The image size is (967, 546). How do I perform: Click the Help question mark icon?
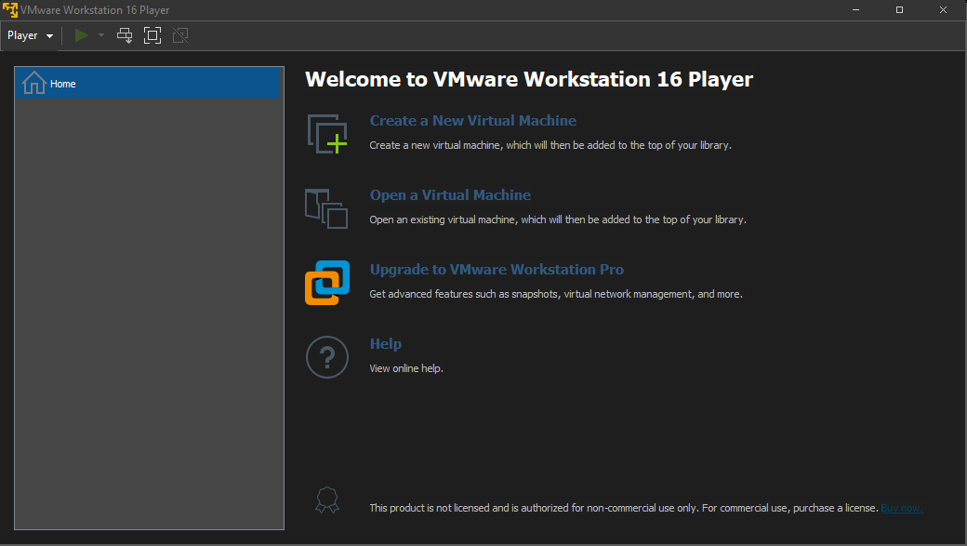[x=326, y=356]
